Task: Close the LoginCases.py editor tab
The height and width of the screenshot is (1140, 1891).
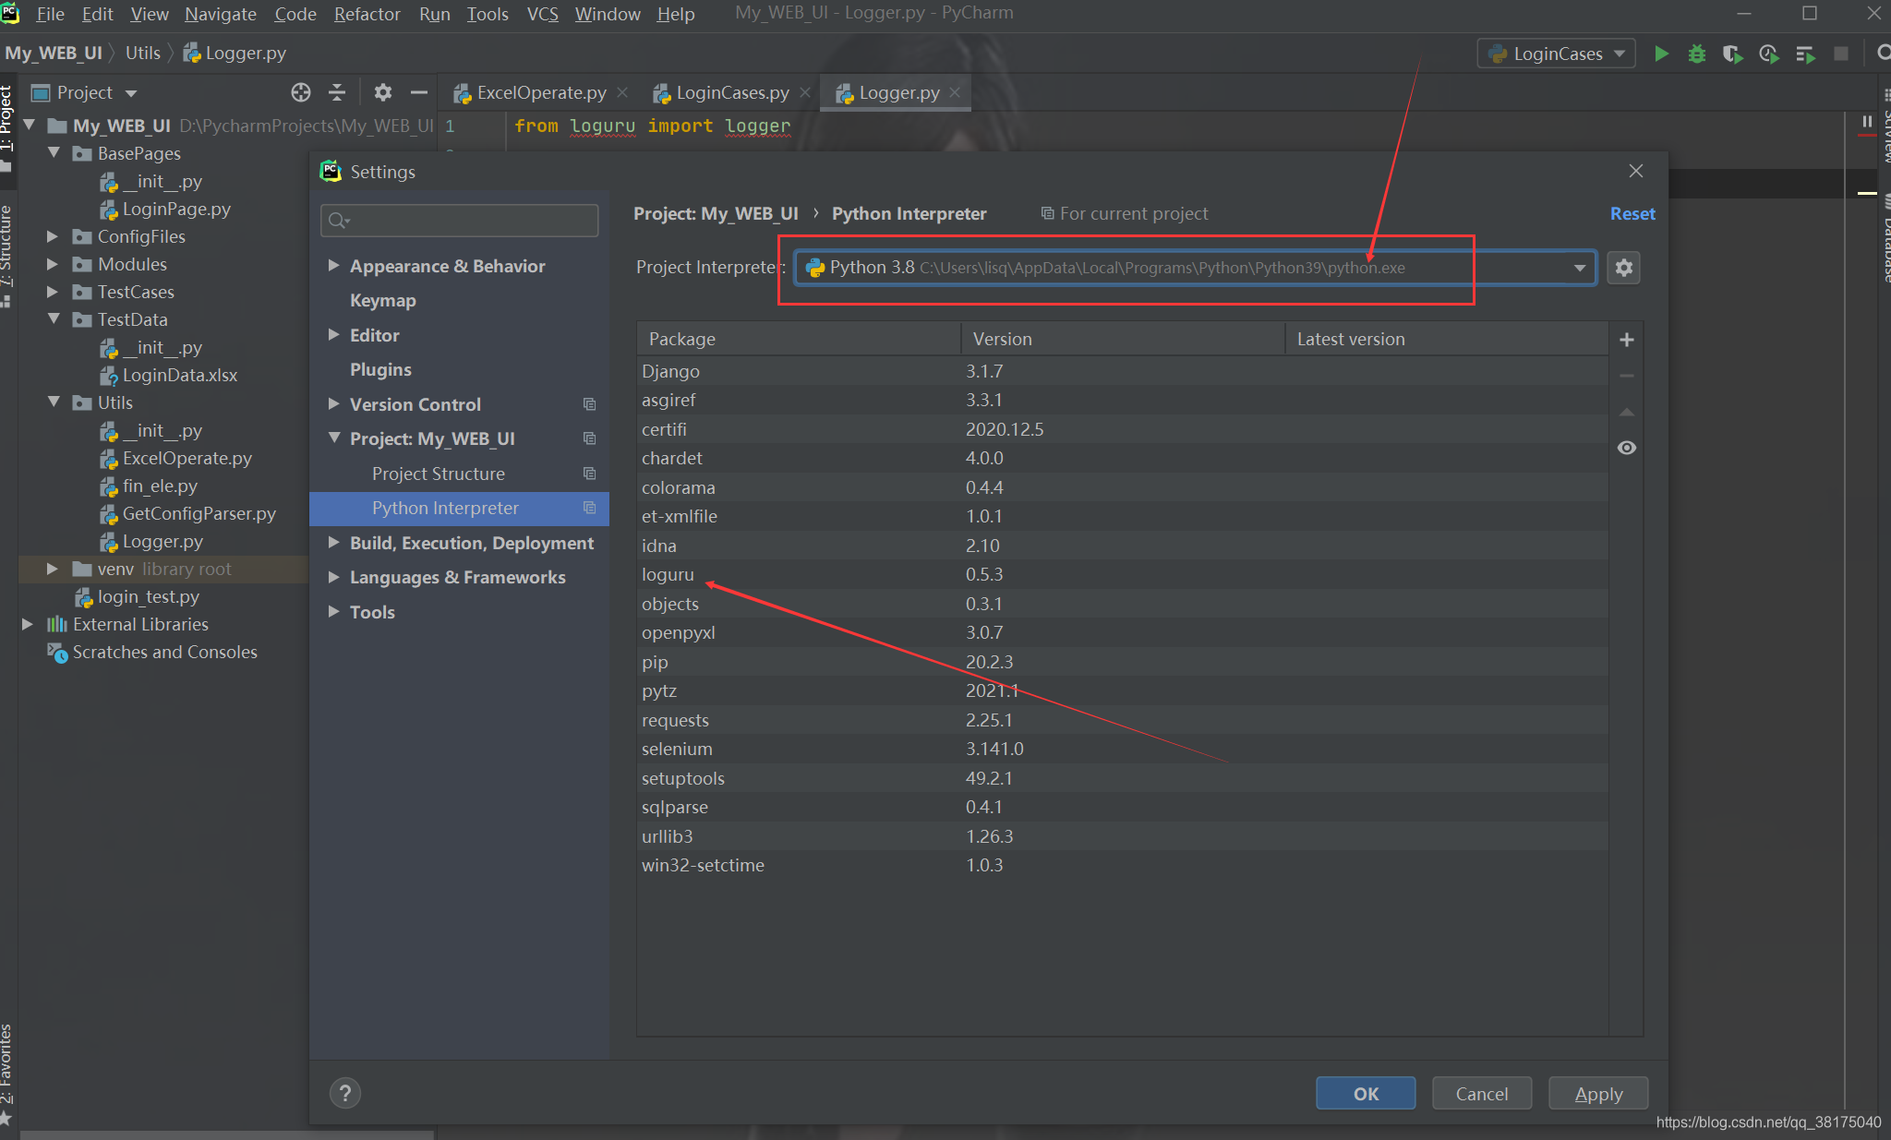Action: click(x=805, y=92)
